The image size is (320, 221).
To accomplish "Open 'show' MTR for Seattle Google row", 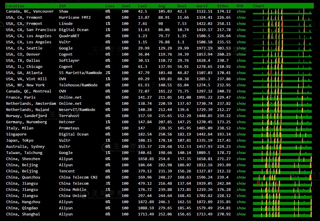I will pyautogui.click(x=241, y=48).
